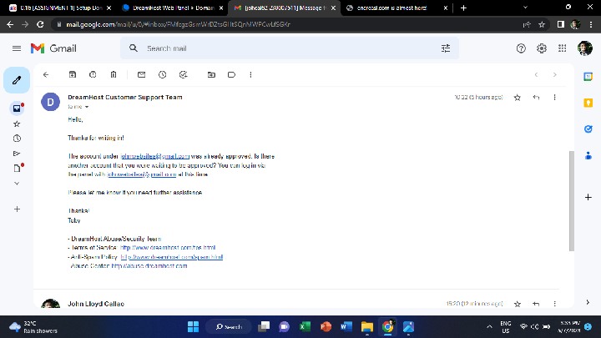
Task: Go to newer conversation arrow
Action: point(536,75)
